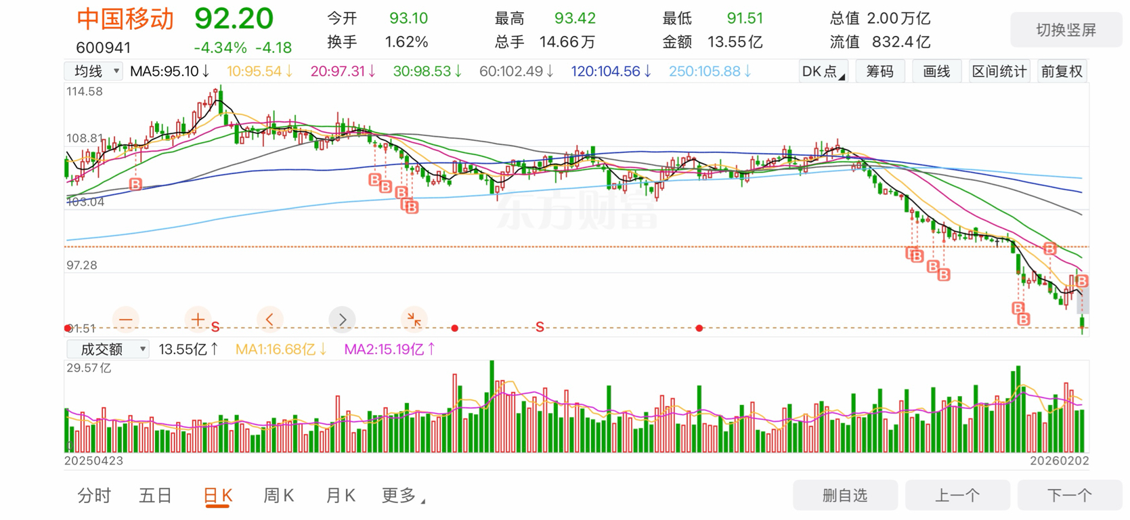Click the 中国移动 stock name

[125, 19]
